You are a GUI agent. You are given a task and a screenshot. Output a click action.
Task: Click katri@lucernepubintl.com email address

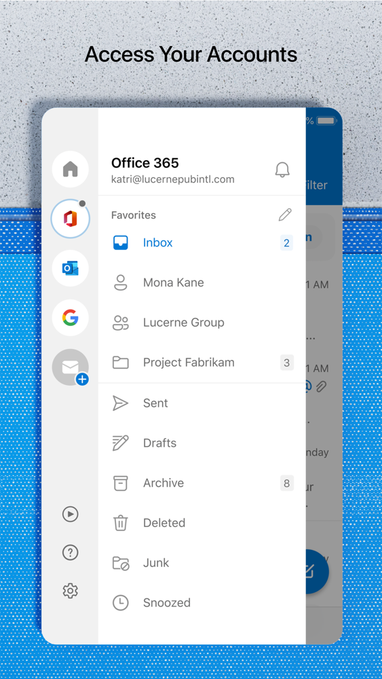[172, 179]
